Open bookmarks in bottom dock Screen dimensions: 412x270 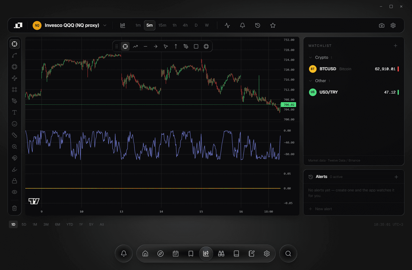(x=191, y=254)
